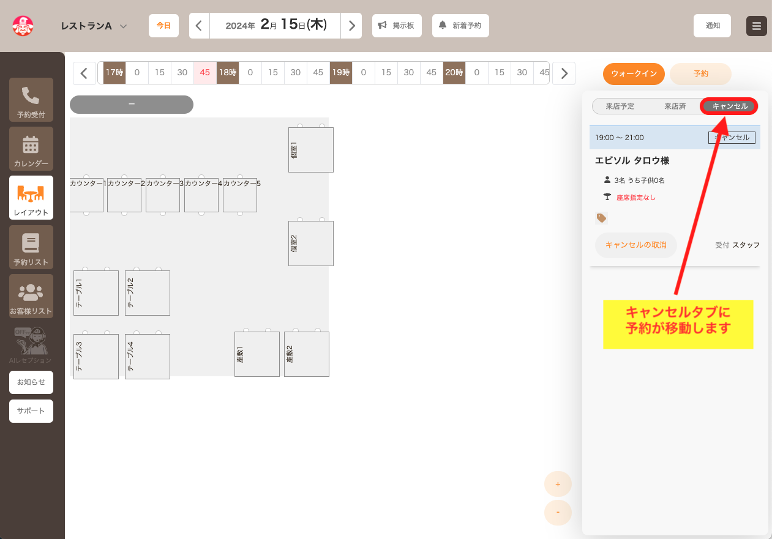Click the キャンセル status badge
Viewport: 772px width, 539px height.
coord(732,138)
